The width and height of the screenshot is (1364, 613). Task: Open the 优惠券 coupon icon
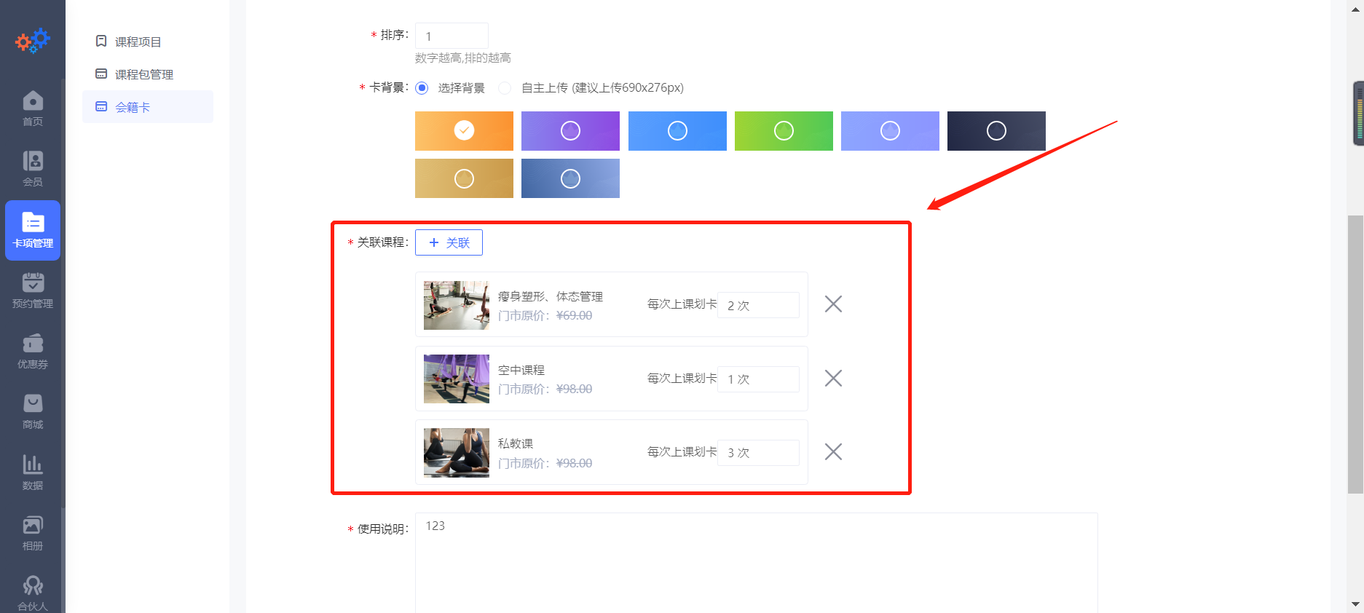coord(33,350)
